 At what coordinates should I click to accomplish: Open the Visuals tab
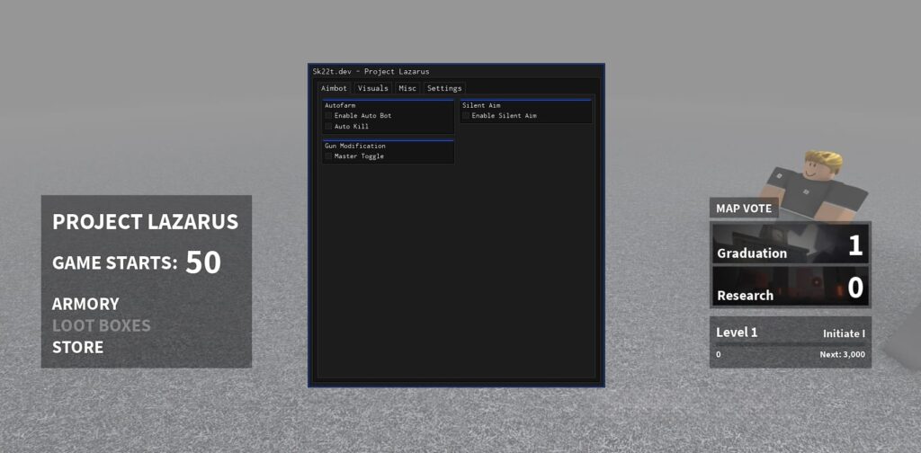pos(372,88)
